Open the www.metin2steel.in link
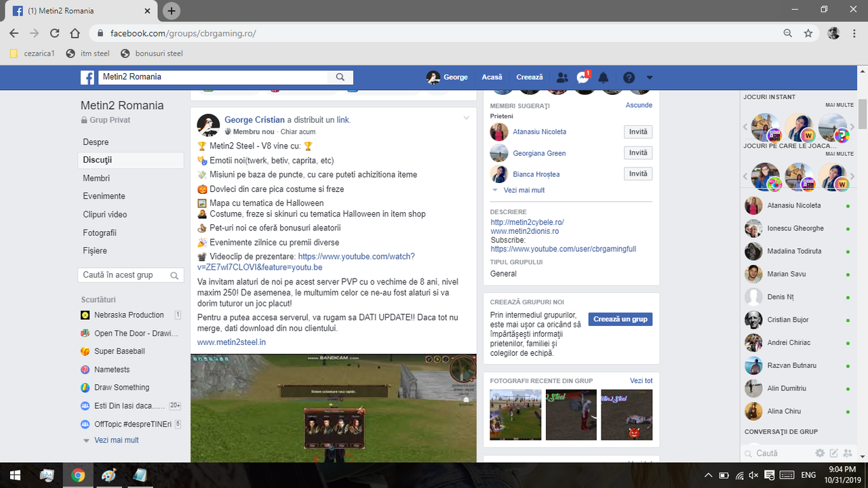 pos(231,342)
